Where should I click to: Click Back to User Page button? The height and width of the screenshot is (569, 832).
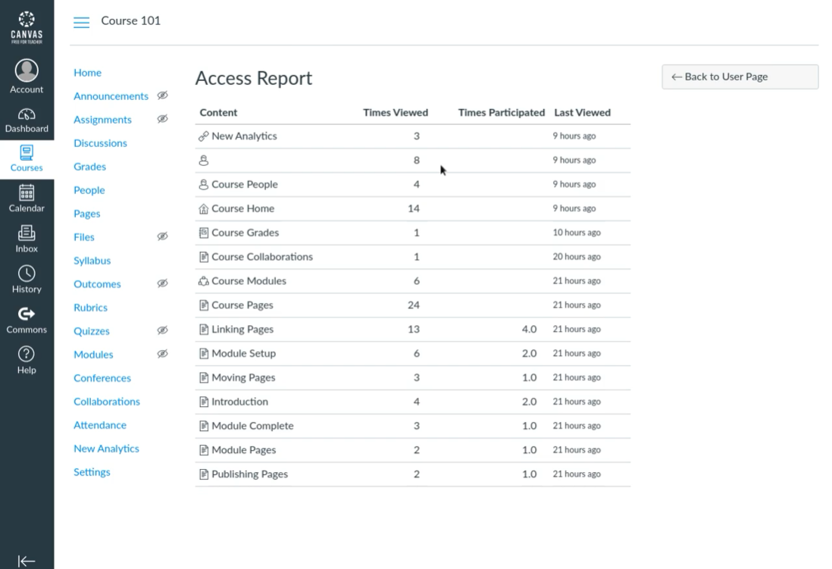(740, 77)
